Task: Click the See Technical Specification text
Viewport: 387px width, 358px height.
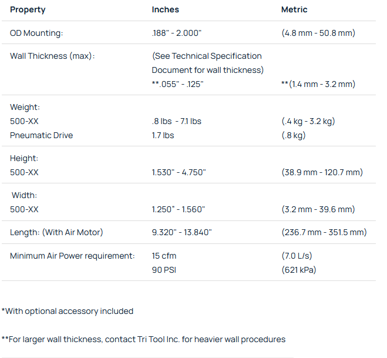Action: point(207,56)
